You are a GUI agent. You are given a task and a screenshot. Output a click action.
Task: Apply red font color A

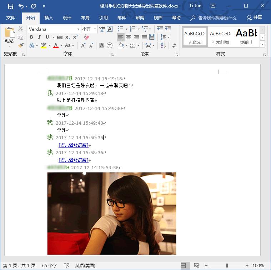56,45
